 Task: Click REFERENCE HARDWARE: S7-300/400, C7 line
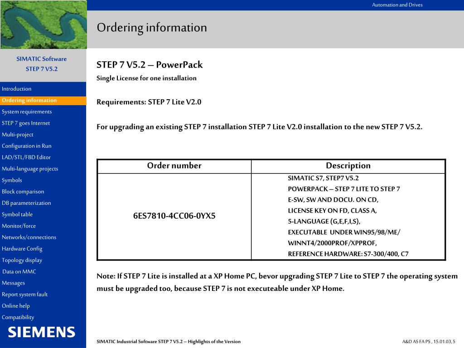(348, 254)
